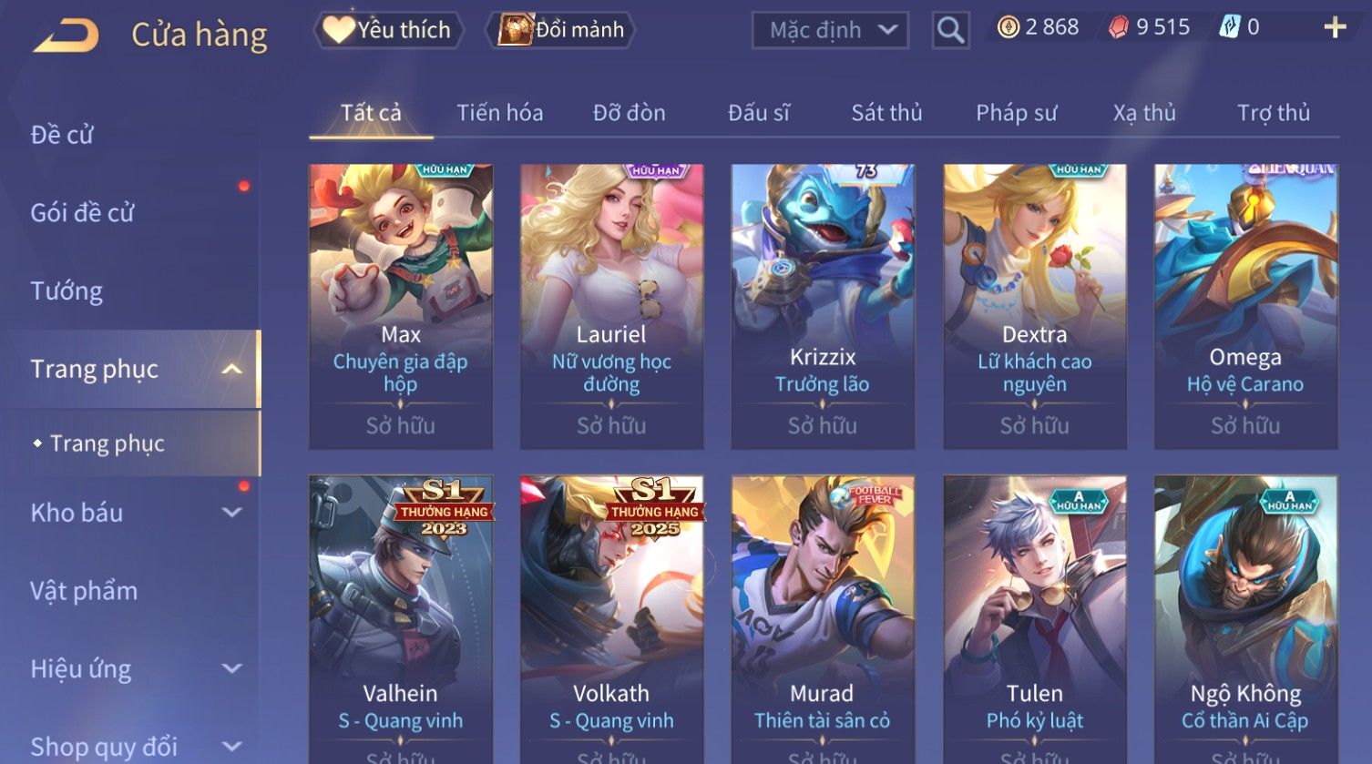Click the red ruby currency icon
This screenshot has height=764, width=1372.
pyautogui.click(x=1118, y=27)
